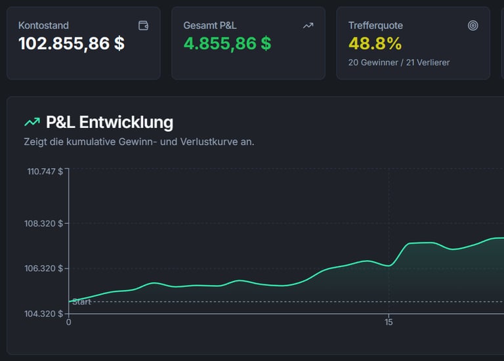Click the trending arrow icon on Gesamt P&L card

click(308, 26)
